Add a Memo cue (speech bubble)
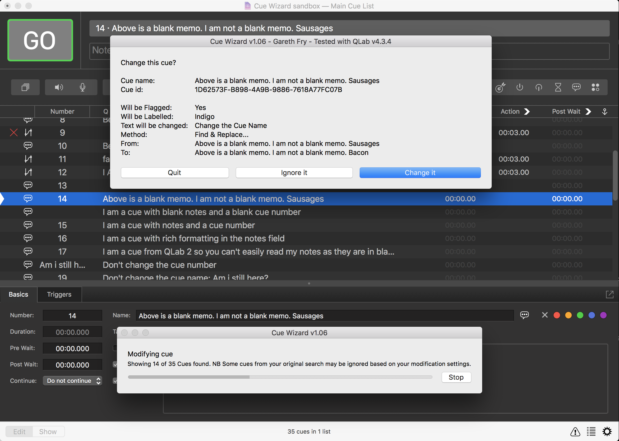619x441 pixels. [576, 87]
